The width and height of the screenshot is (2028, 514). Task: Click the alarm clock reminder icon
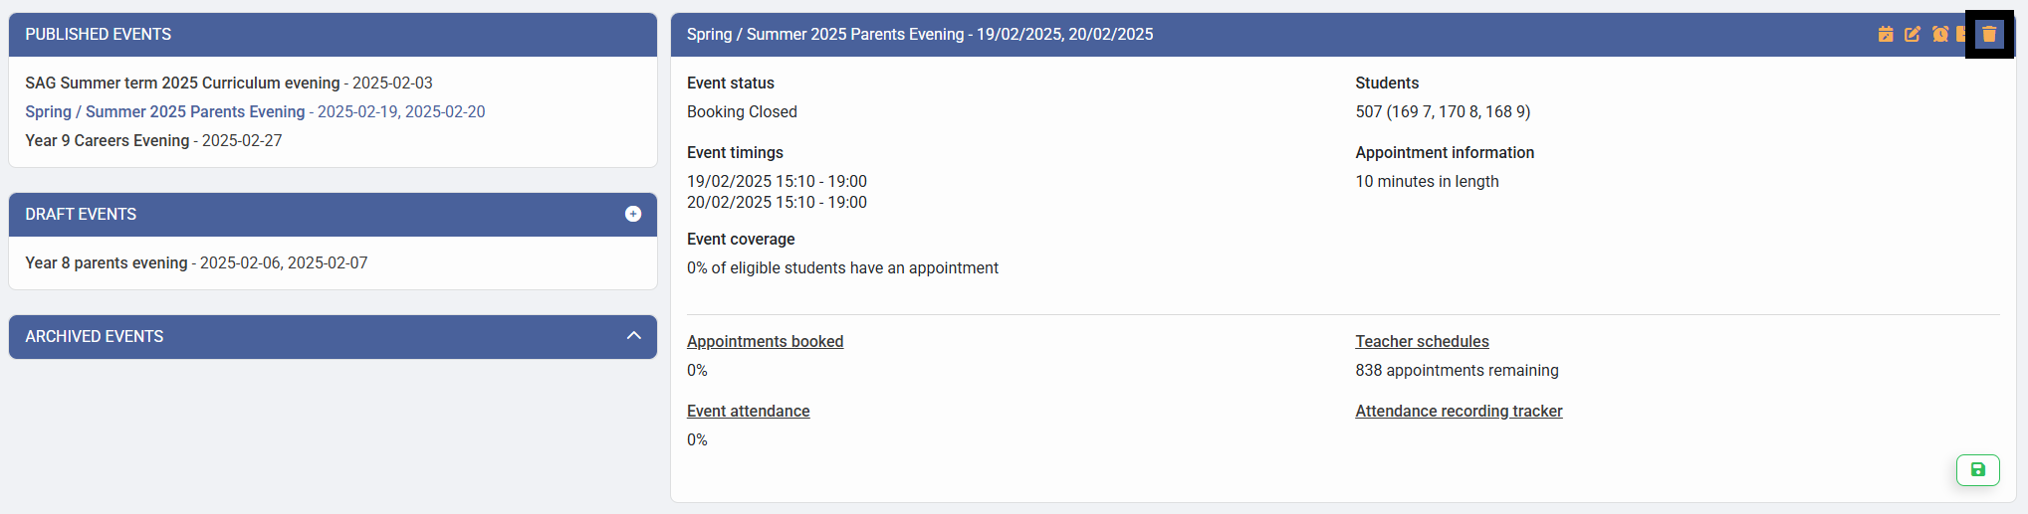[1939, 35]
